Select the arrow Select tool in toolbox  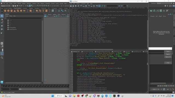[2, 16]
